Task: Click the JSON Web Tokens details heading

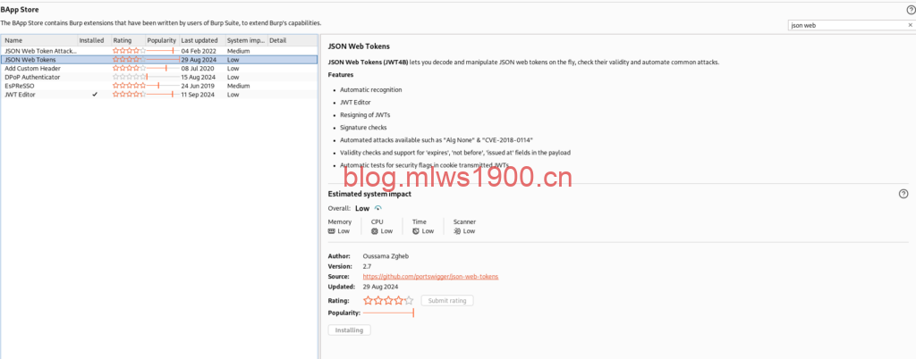Action: pyautogui.click(x=359, y=46)
